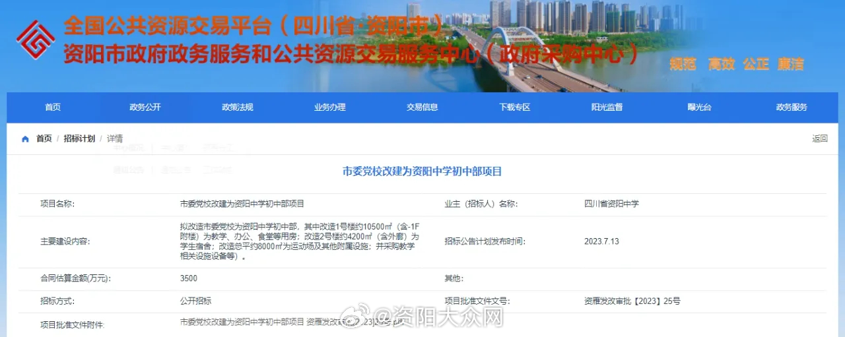The height and width of the screenshot is (337, 845).
Task: Open the 交易信息 navigation item
Action: click(x=422, y=107)
